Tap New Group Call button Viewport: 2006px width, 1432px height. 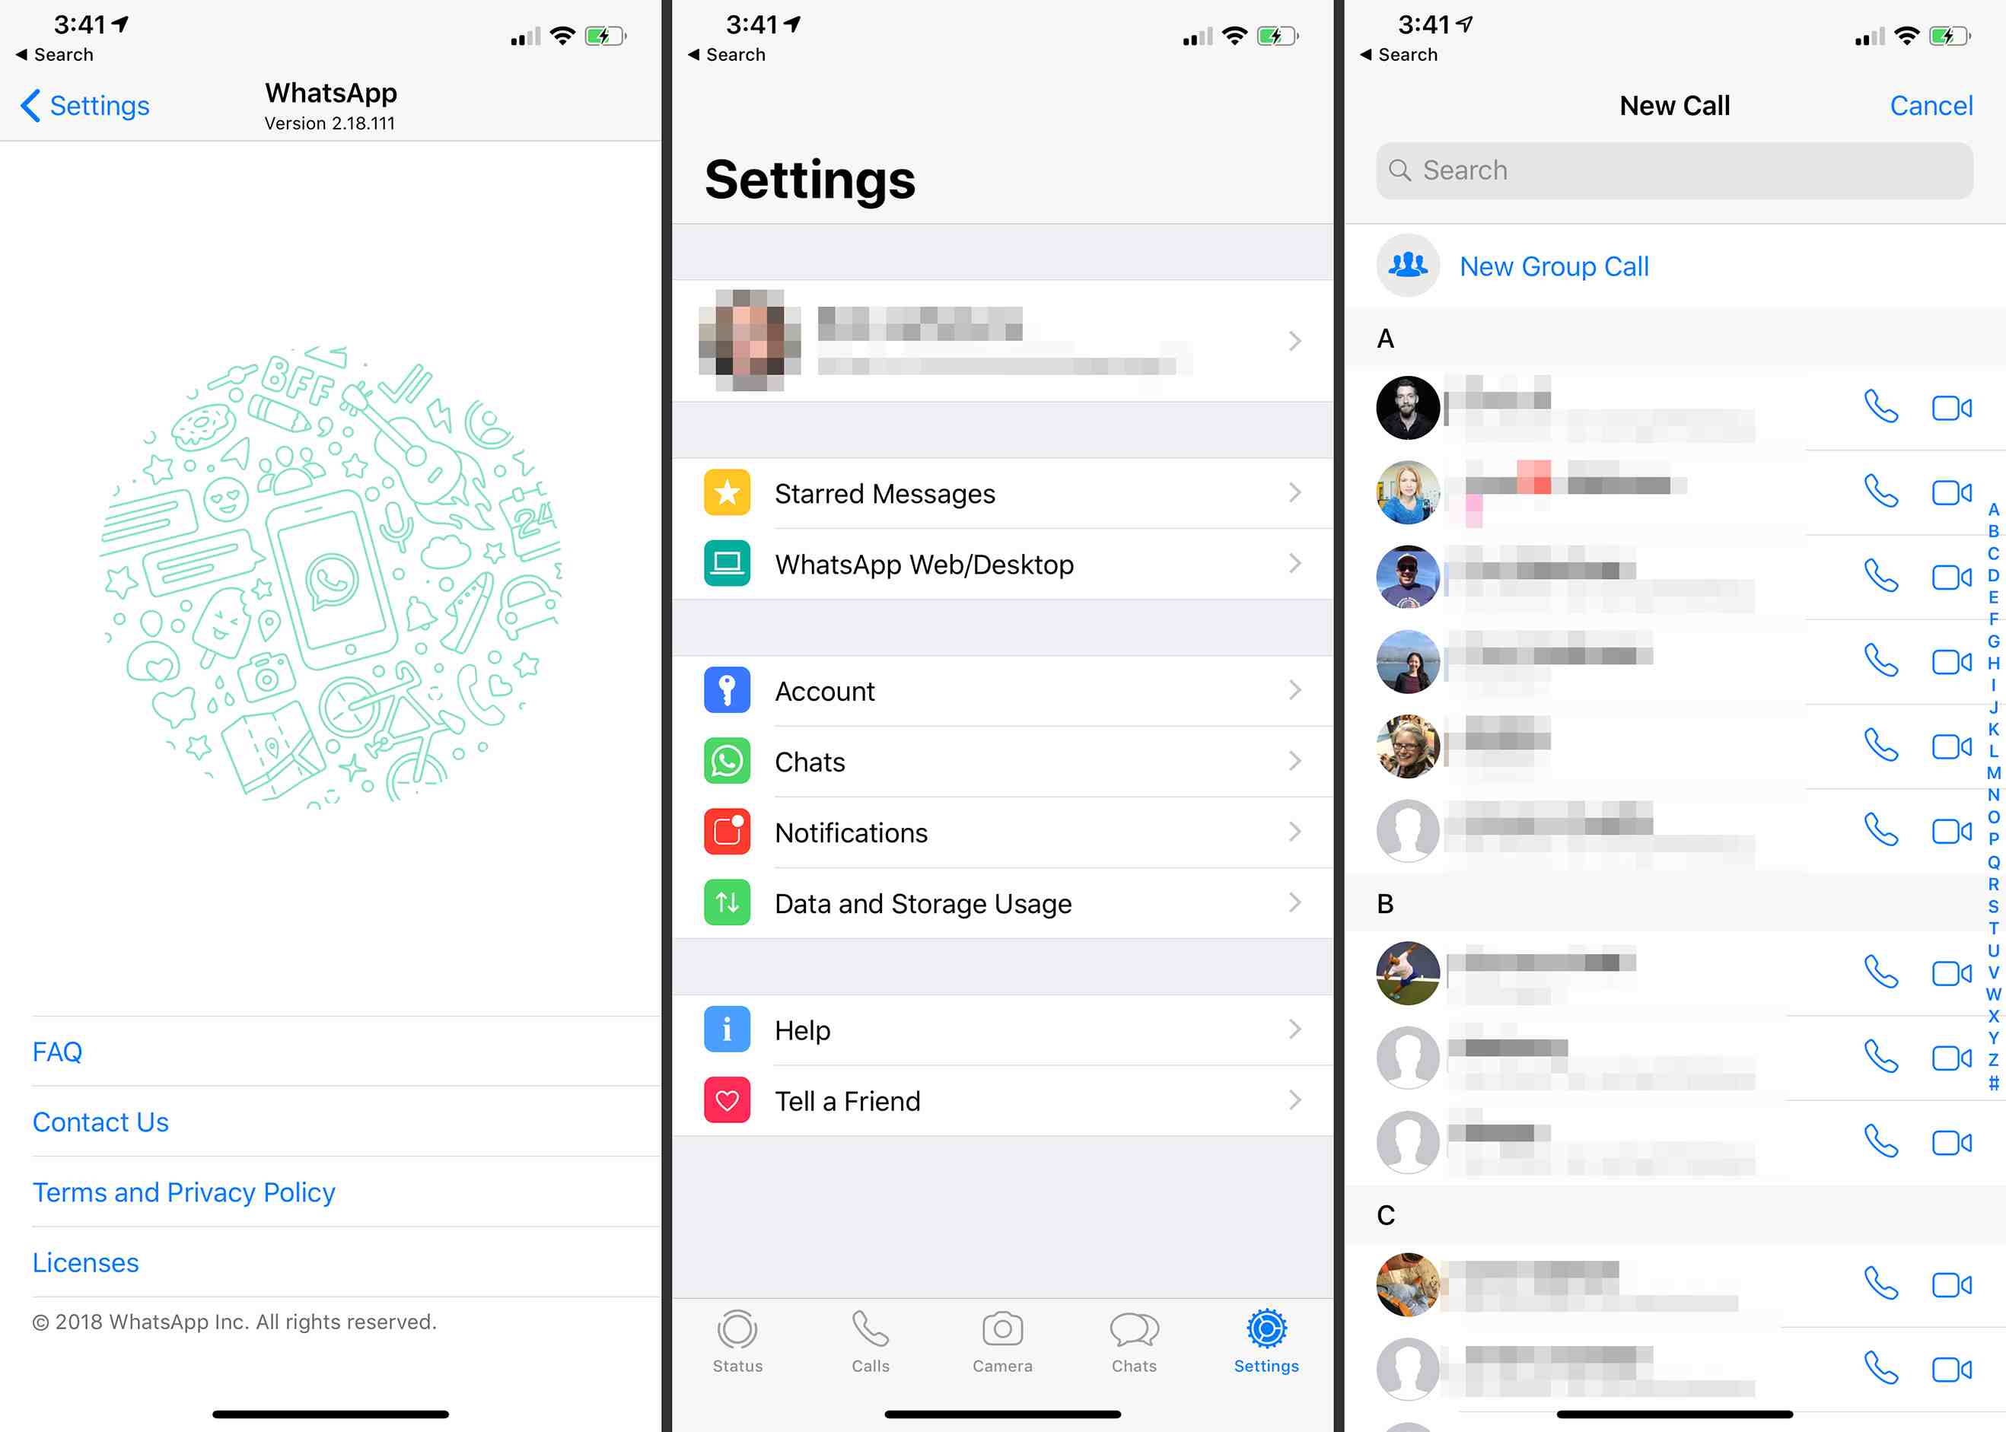[1553, 266]
